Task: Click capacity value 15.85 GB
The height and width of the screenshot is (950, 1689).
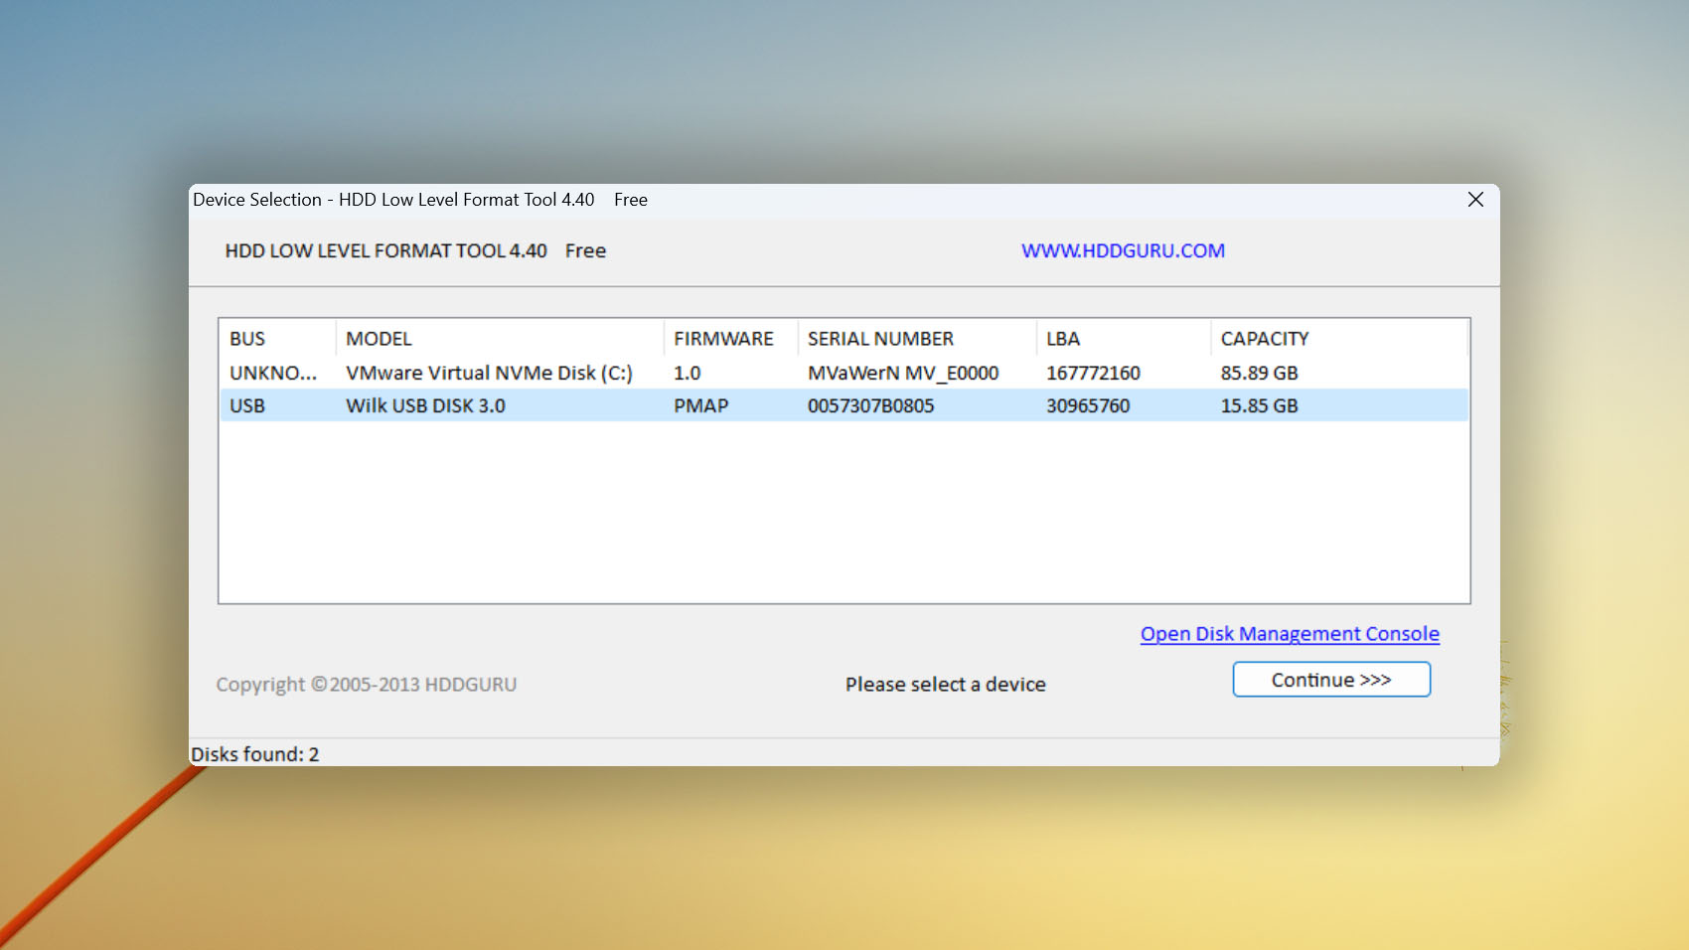Action: [1259, 405]
